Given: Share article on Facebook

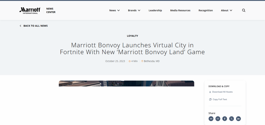Looking at the screenshot, I should (x=225, y=119).
